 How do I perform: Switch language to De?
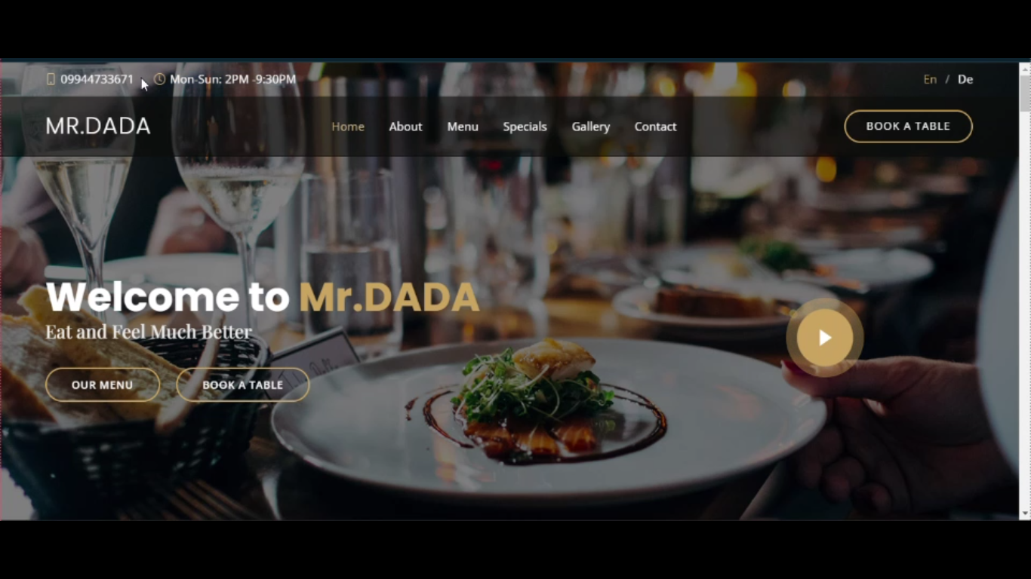point(965,79)
